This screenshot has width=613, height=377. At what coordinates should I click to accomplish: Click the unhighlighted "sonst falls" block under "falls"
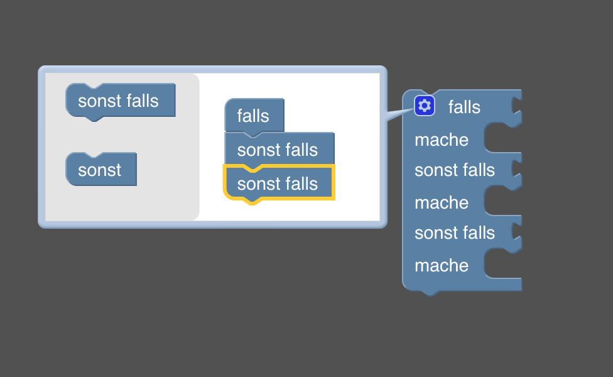[x=279, y=150]
